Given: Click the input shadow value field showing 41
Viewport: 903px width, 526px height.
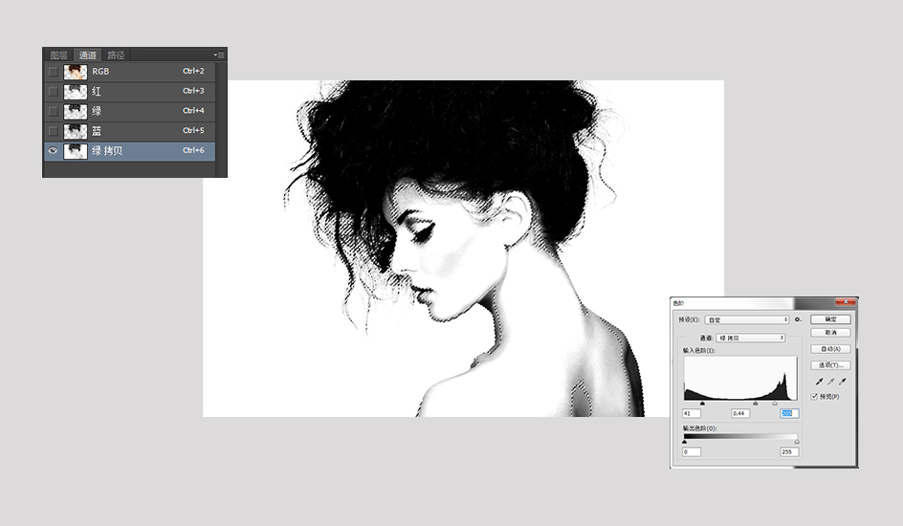Looking at the screenshot, I should 692,413.
